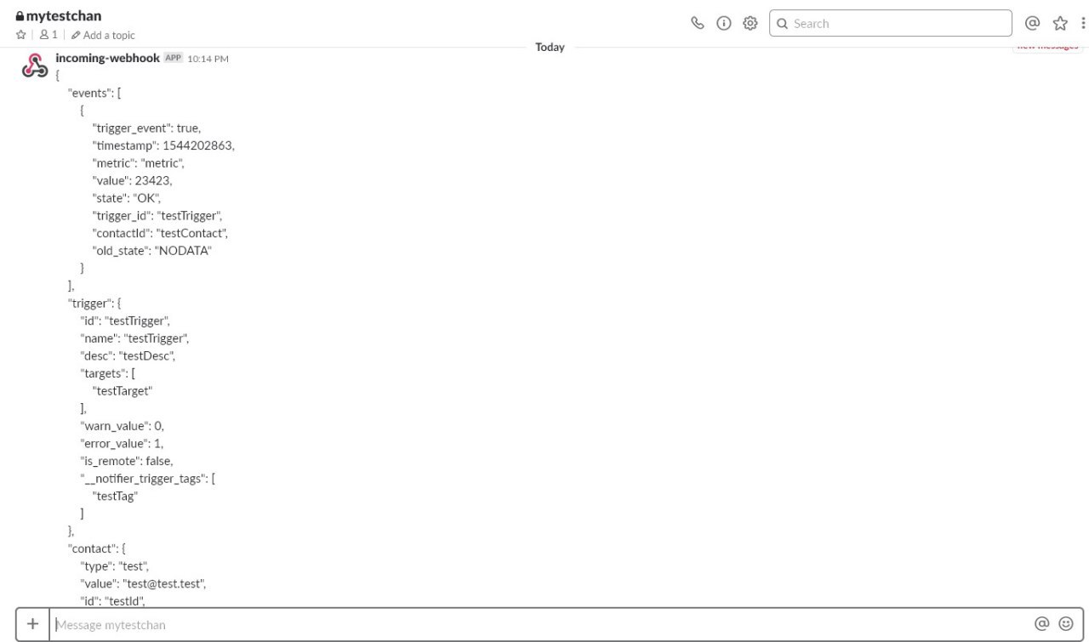The width and height of the screenshot is (1089, 642).
Task: Click the "error_value": 1 line
Action: pyautogui.click(x=122, y=443)
